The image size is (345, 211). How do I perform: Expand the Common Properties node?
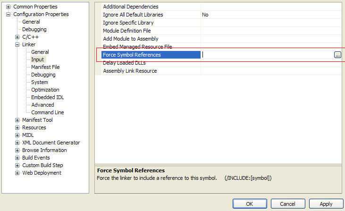tap(8, 7)
